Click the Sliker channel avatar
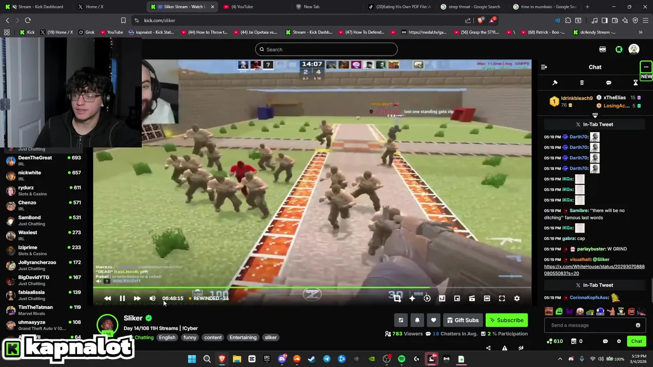653x367 pixels. click(x=107, y=325)
